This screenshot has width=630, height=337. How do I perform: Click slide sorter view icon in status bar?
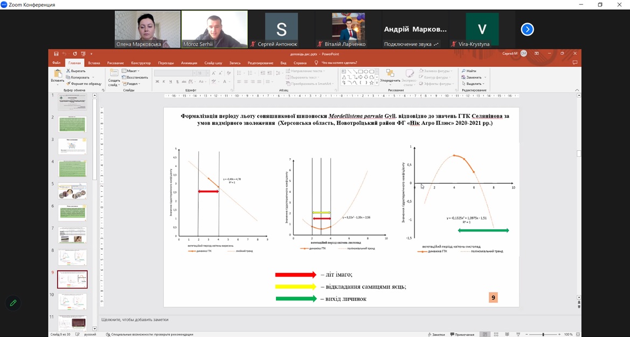pos(496,334)
